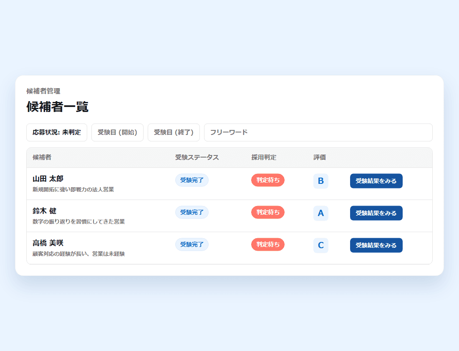The height and width of the screenshot is (351, 459).
Task: Click description 顧客対応の経験が長い、営業は未経験
Action: pos(79,254)
